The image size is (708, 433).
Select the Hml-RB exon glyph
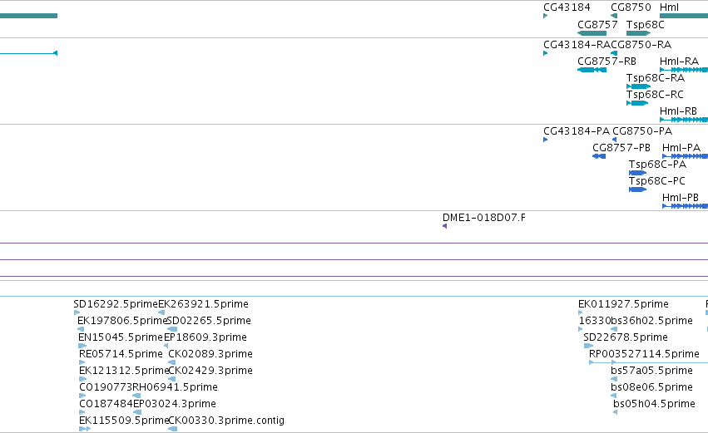[684, 120]
